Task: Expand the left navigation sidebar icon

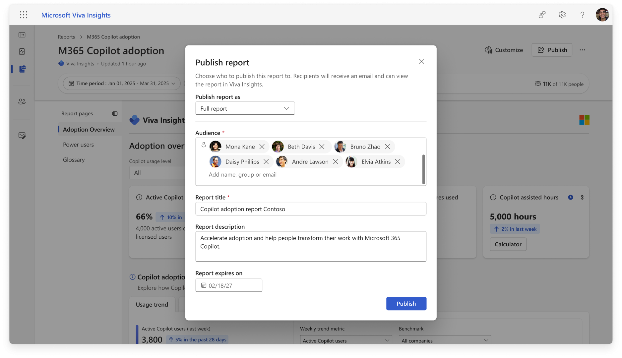Action: (22, 35)
